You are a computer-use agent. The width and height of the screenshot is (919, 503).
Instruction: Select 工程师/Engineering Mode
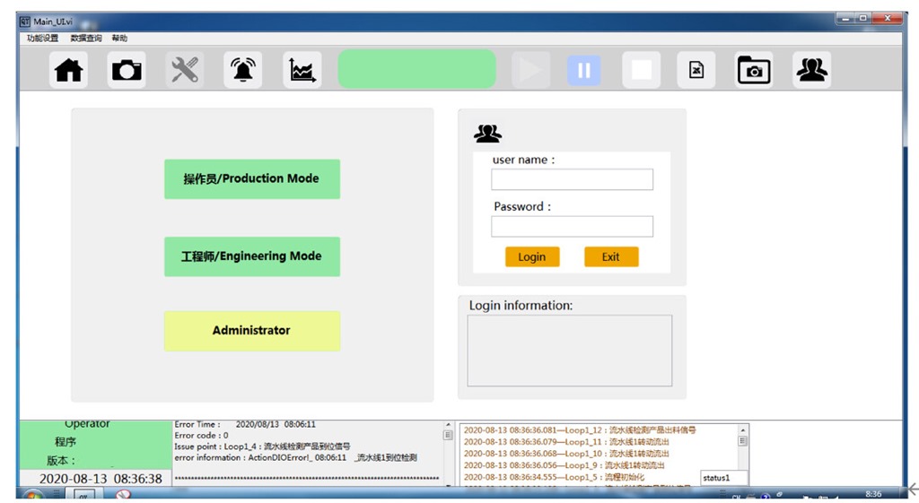(x=252, y=256)
